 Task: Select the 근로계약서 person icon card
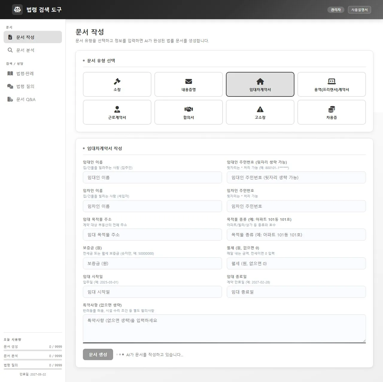[x=117, y=112]
